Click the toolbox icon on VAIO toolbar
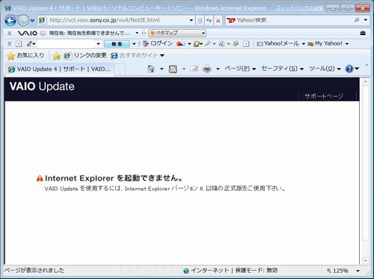 [363, 33]
